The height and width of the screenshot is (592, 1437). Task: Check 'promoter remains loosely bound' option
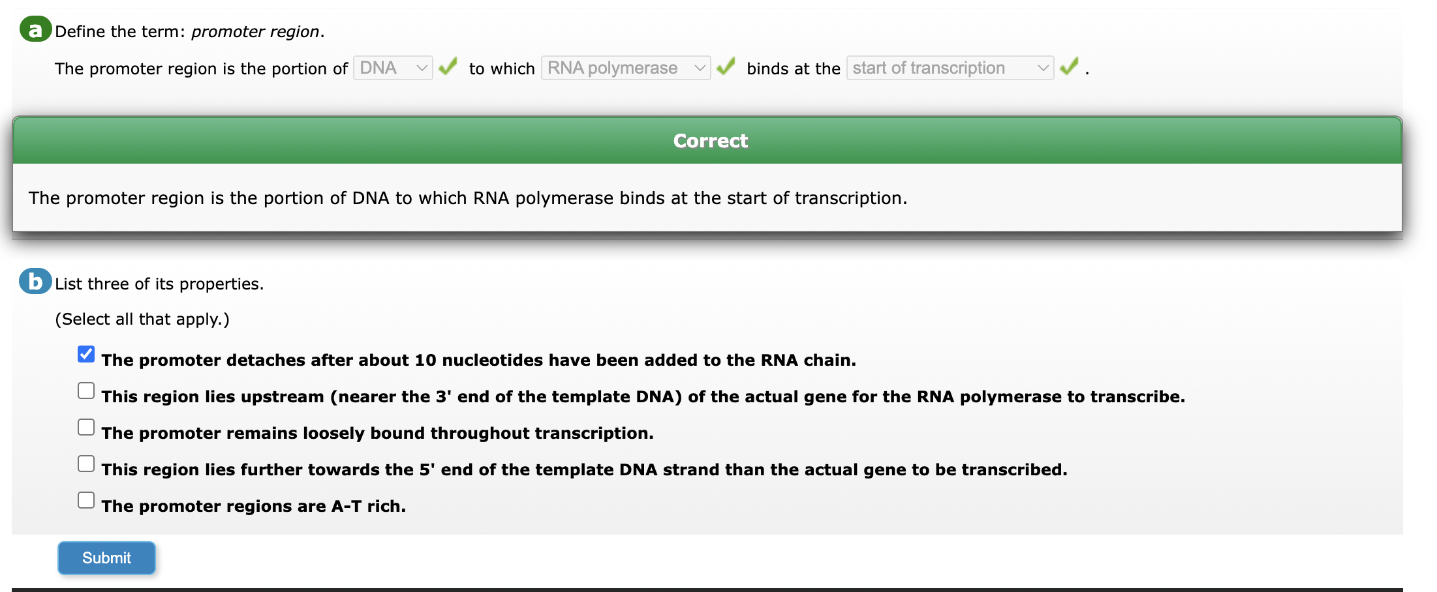86,427
